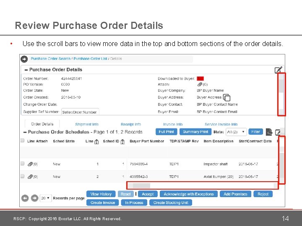
Task: Switch to the Shipment Info tab
Action: tap(87, 124)
